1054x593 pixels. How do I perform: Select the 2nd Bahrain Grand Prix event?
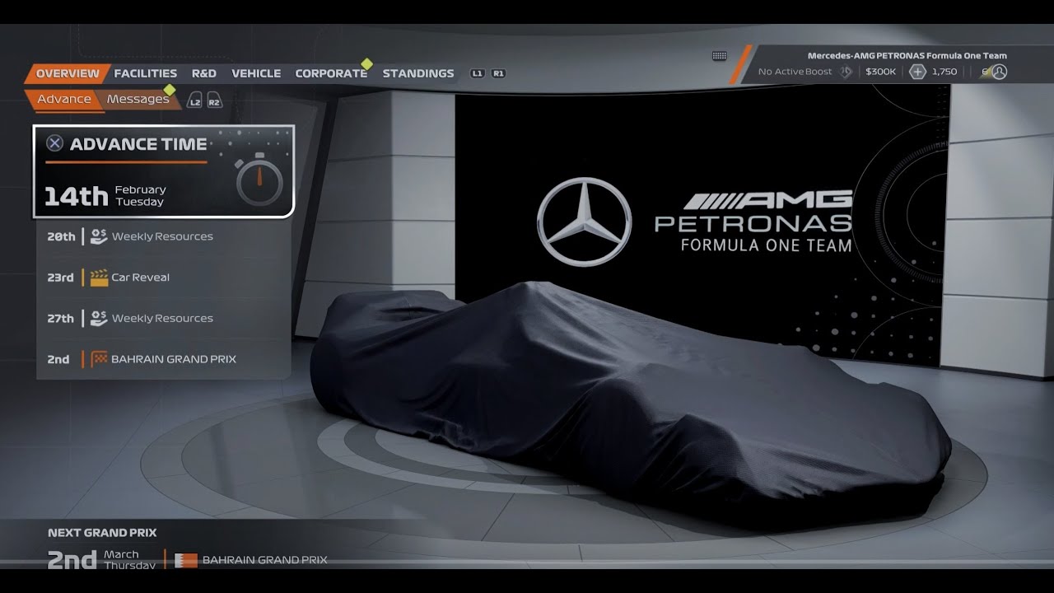pyautogui.click(x=164, y=359)
